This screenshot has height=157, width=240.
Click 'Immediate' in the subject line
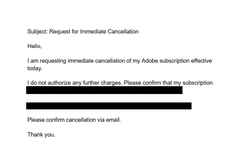(x=93, y=32)
